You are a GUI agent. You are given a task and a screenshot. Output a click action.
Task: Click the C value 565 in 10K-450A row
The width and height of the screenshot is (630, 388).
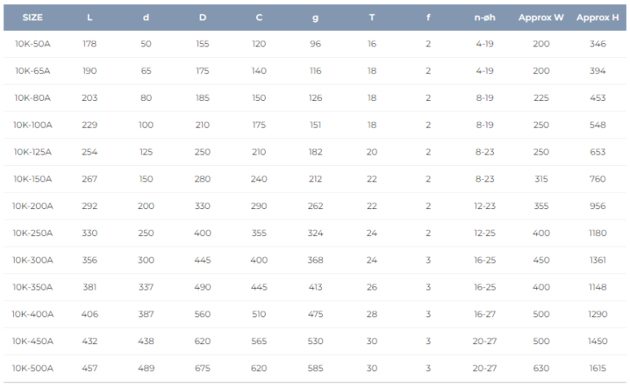258,342
